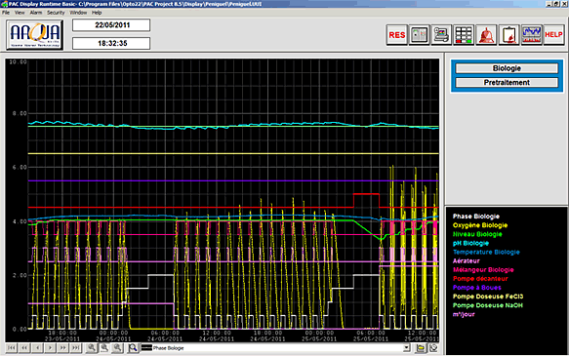Click the date field 22/05/2011
Screen dimensions: 569x356
pos(111,25)
